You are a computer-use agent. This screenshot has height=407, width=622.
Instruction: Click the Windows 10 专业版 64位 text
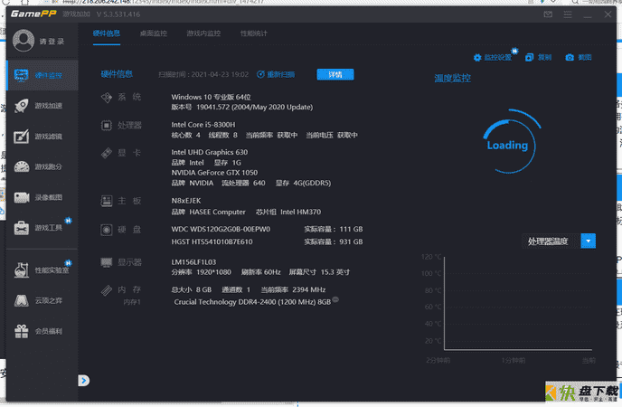211,97
